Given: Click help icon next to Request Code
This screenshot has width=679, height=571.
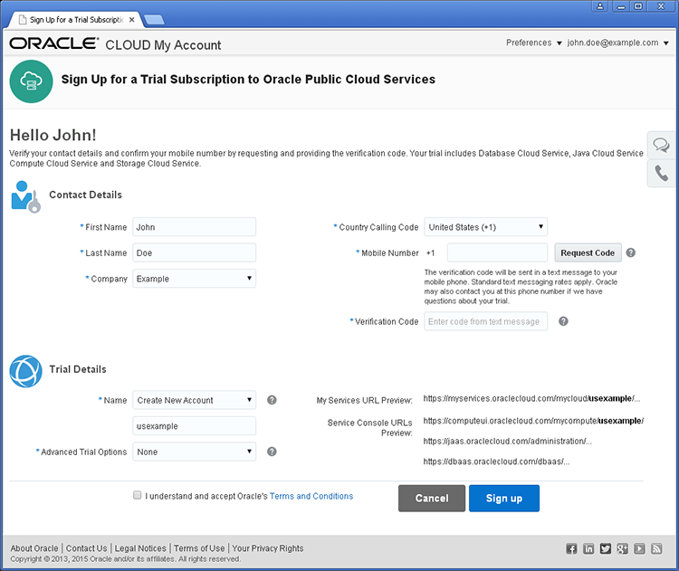Looking at the screenshot, I should (x=630, y=252).
